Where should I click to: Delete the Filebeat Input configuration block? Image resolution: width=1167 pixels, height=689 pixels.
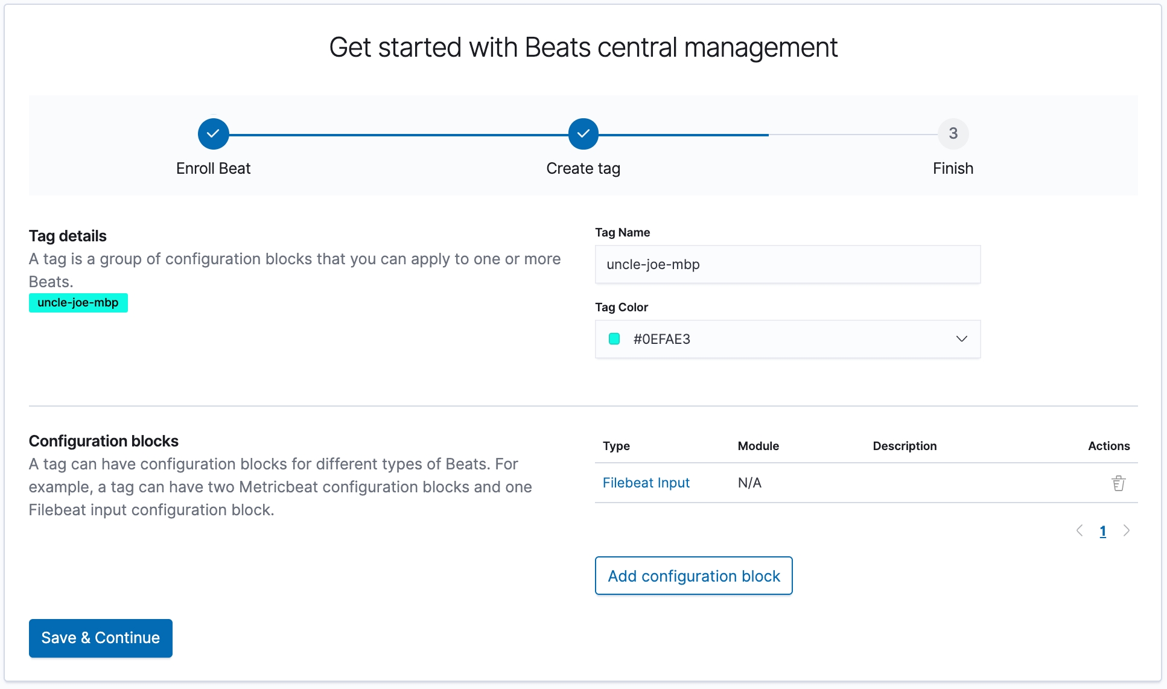coord(1118,483)
